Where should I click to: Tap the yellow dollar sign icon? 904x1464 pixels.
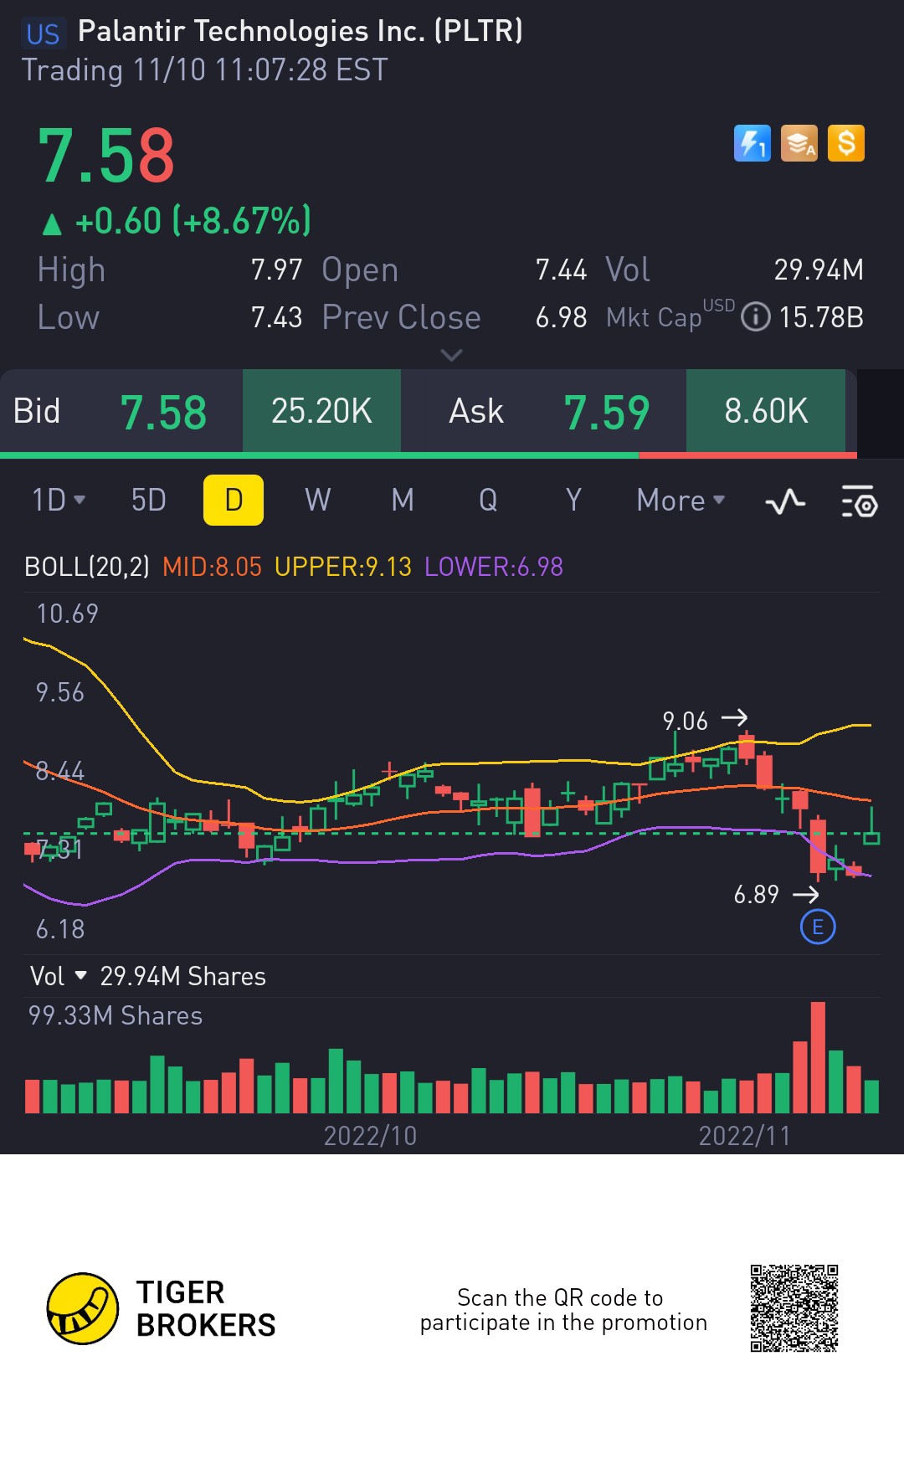[846, 143]
